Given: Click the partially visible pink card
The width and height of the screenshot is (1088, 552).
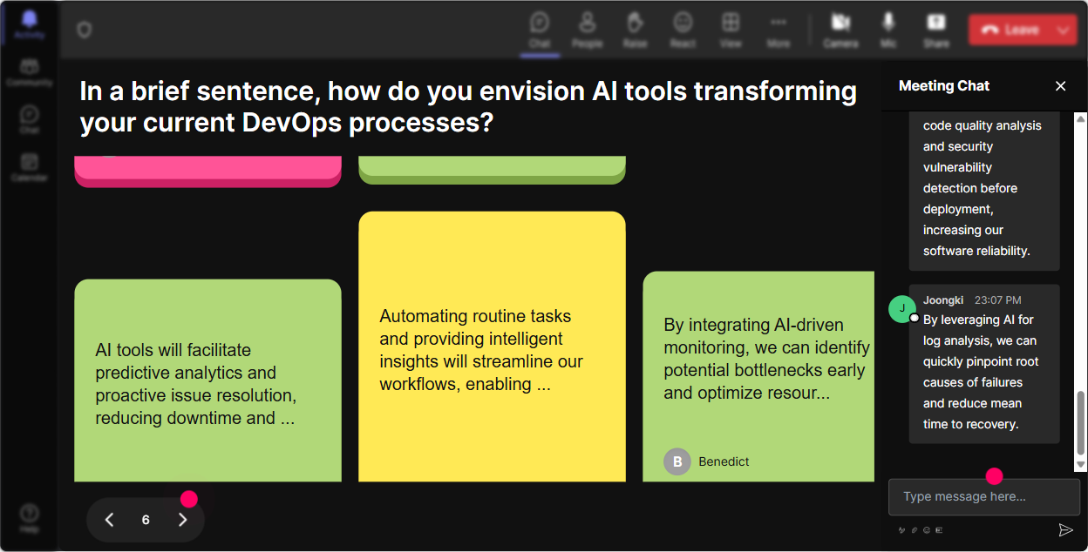Looking at the screenshot, I should click(x=207, y=172).
